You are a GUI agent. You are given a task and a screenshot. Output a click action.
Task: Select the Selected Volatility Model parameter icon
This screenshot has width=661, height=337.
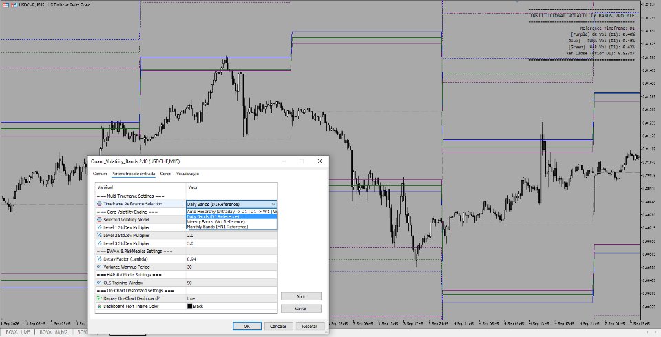tap(99, 219)
